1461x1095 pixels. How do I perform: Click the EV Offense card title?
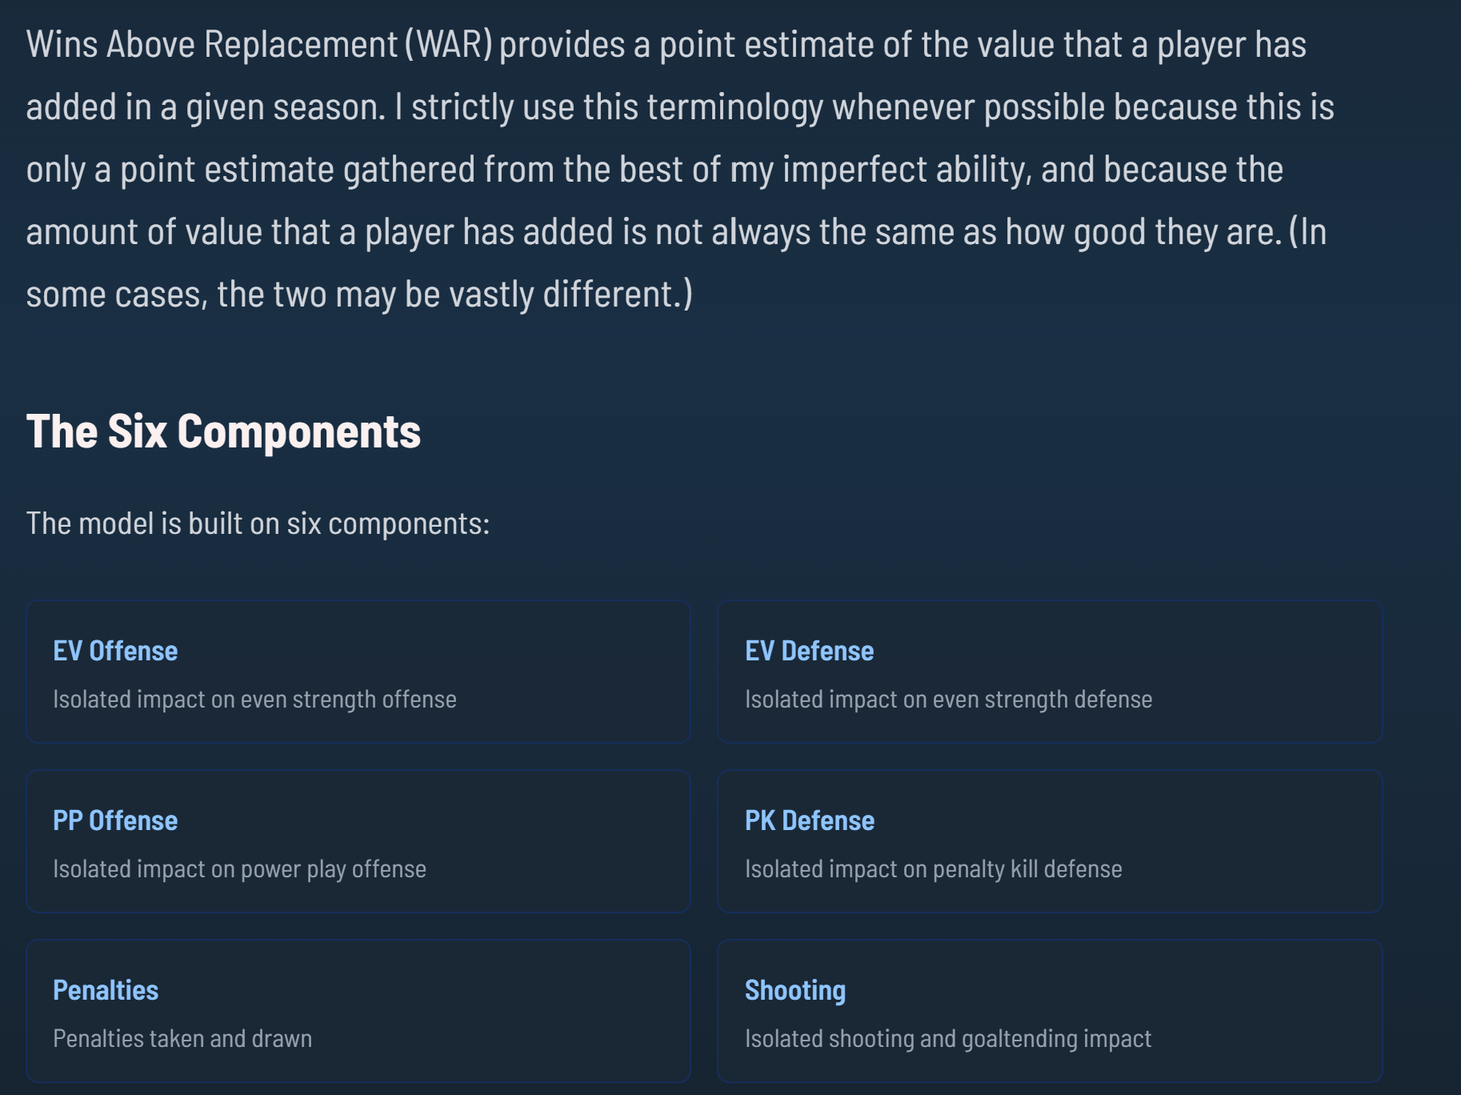[x=115, y=651]
